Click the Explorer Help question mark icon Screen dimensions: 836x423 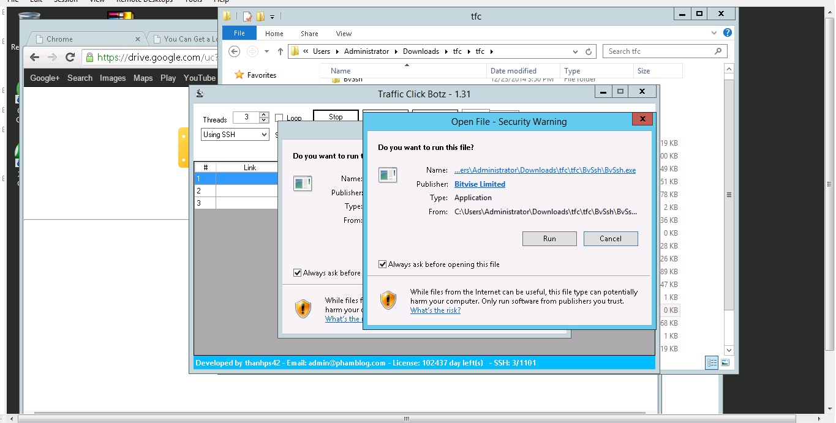727,33
